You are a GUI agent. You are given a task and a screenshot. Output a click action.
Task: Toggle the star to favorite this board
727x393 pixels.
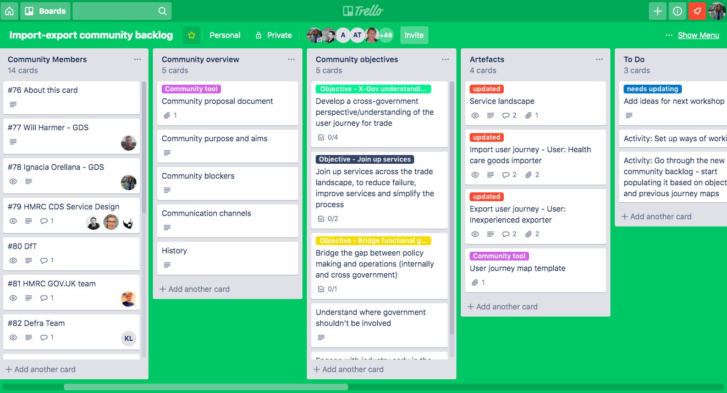[x=191, y=35]
